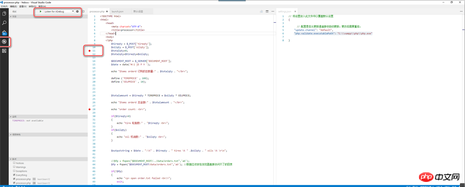
Task: Open the Edit (E) menu
Action: point(13,6)
